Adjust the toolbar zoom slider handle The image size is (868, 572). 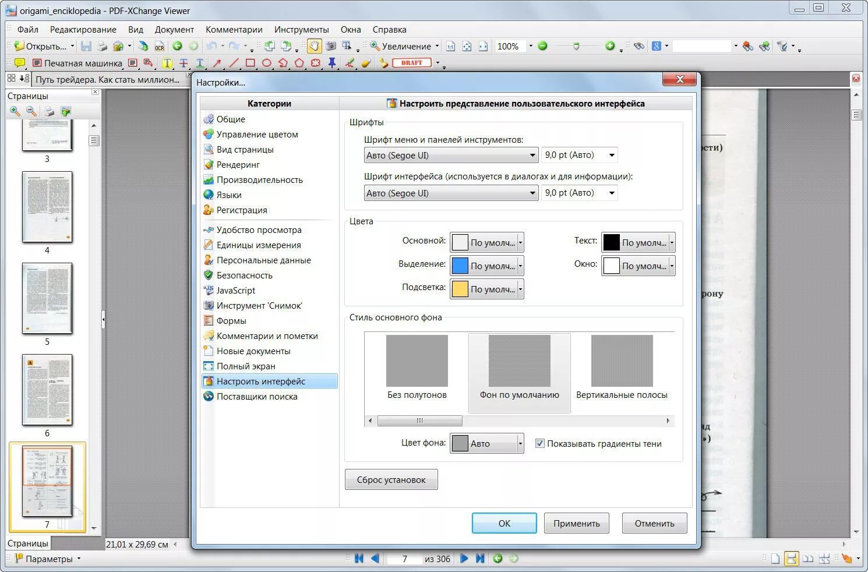coord(576,46)
